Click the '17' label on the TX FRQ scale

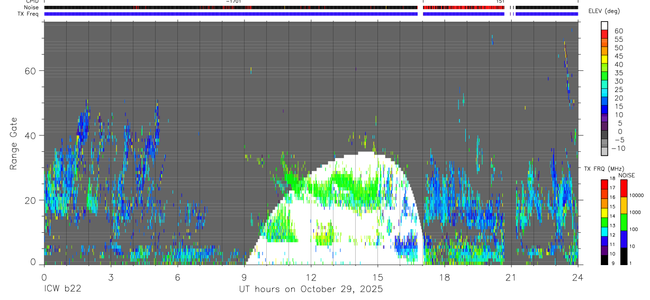[x=612, y=188]
